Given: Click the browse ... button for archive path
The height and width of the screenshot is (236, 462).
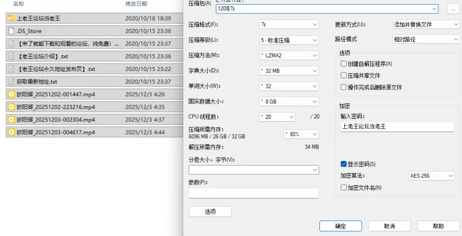Looking at the screenshot, I should tap(453, 9).
